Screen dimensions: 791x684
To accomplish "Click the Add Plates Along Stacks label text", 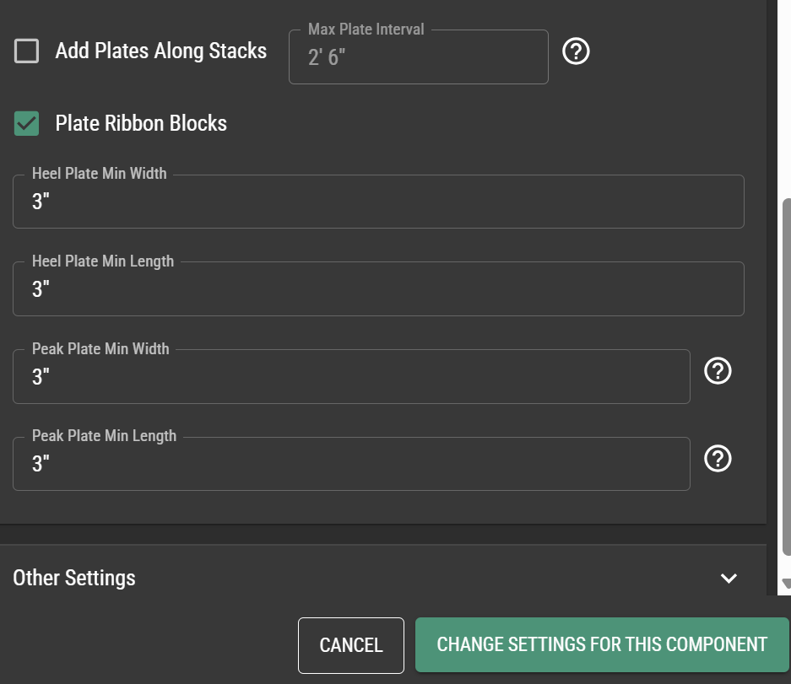I will click(160, 51).
